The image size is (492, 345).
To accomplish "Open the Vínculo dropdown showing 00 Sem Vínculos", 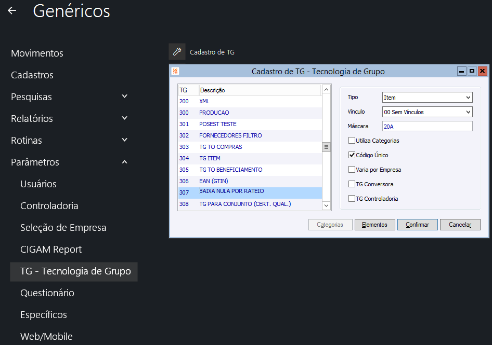I will 427,112.
